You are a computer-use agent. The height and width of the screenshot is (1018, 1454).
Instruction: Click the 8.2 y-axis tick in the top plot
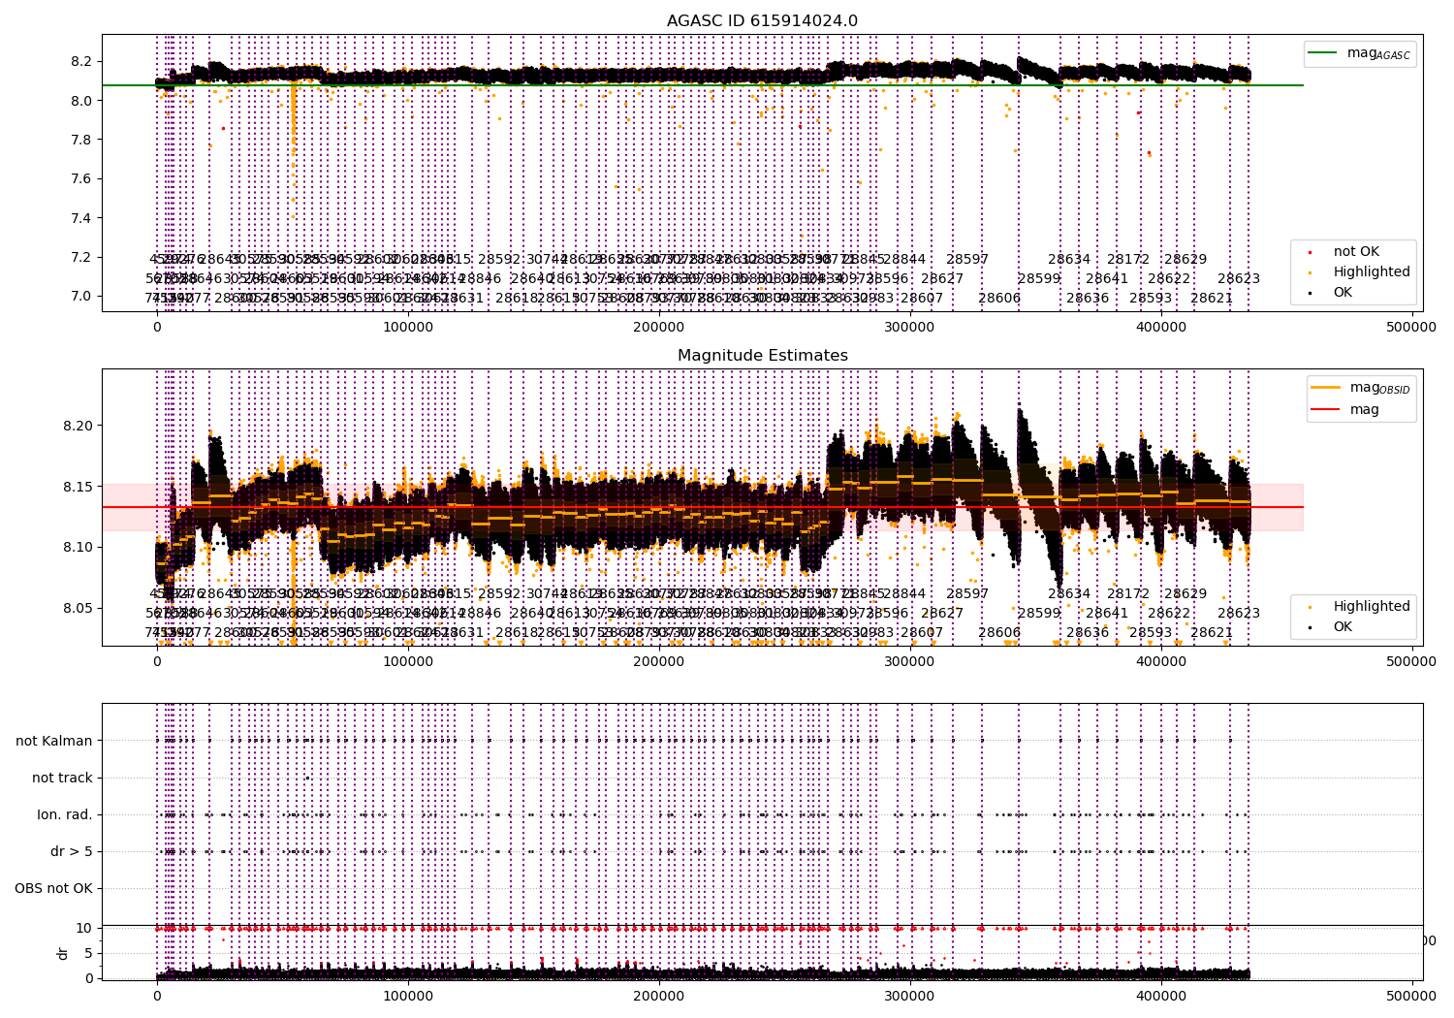tap(81, 62)
